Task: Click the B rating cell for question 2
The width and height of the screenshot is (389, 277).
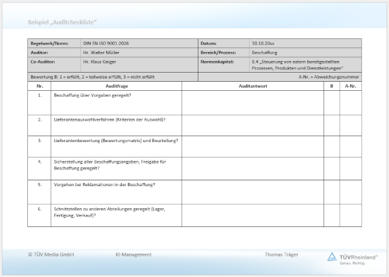Action: coord(332,125)
